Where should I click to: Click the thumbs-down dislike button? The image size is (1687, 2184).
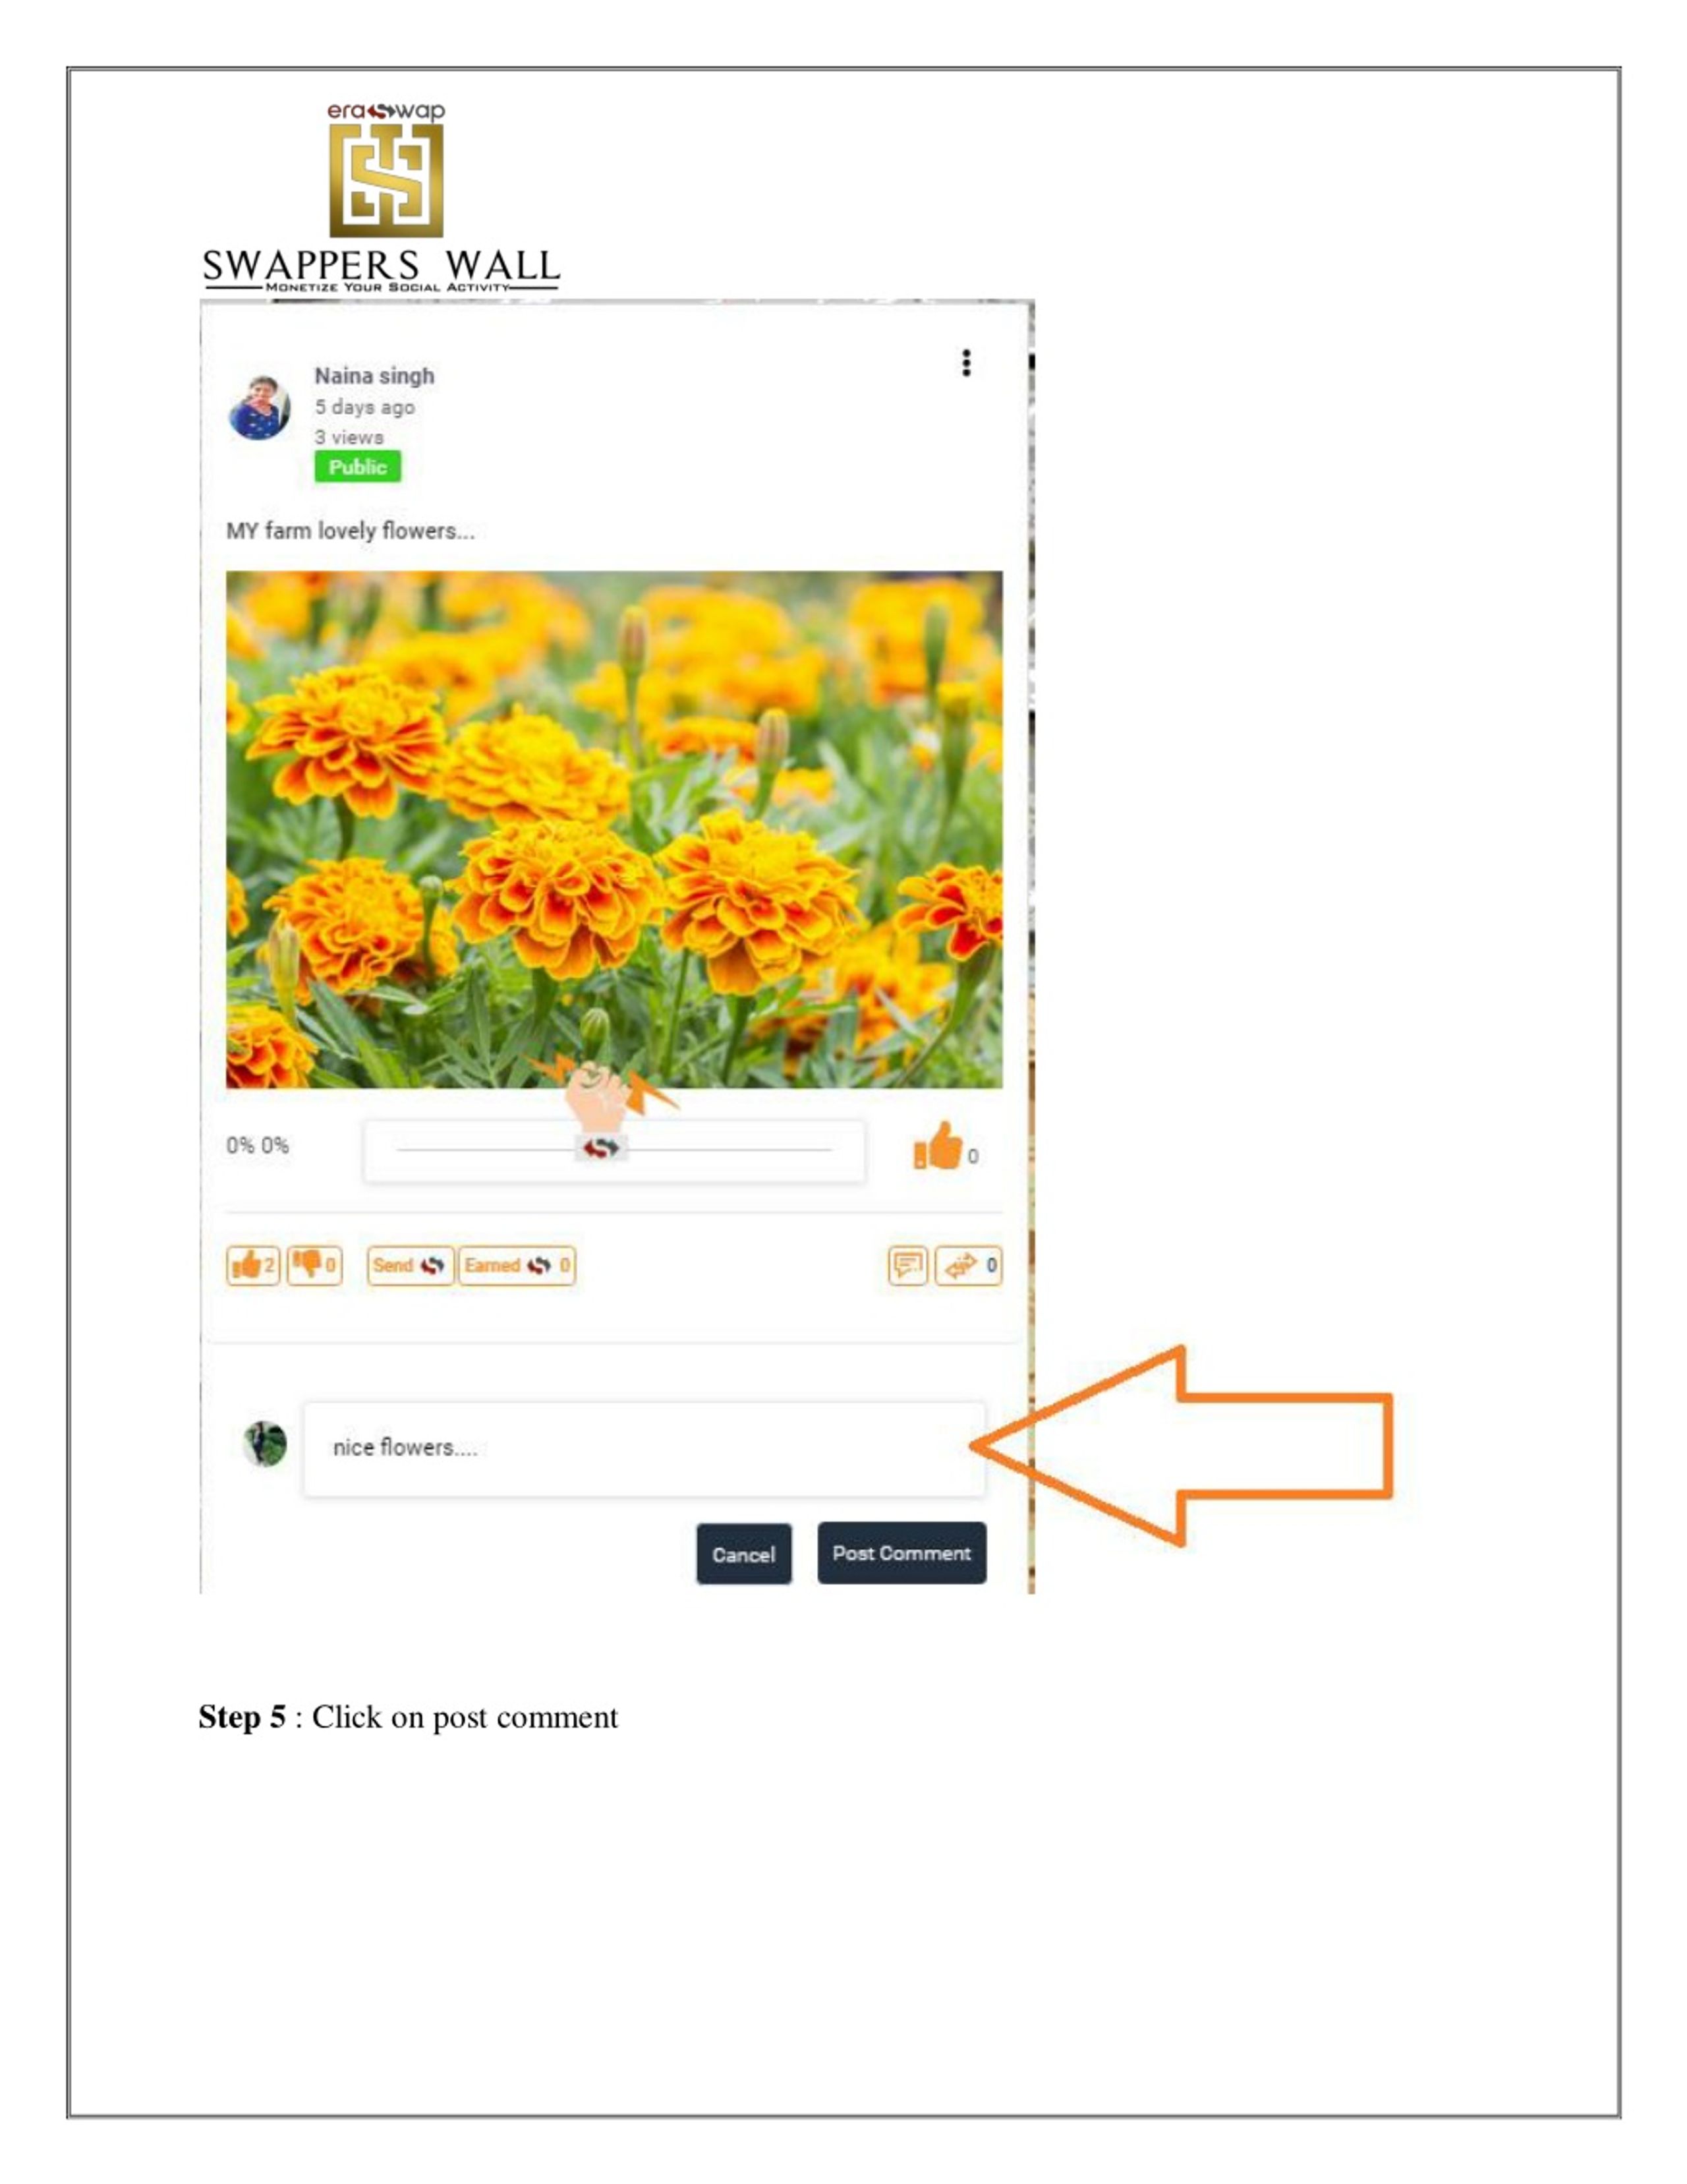coord(315,1265)
